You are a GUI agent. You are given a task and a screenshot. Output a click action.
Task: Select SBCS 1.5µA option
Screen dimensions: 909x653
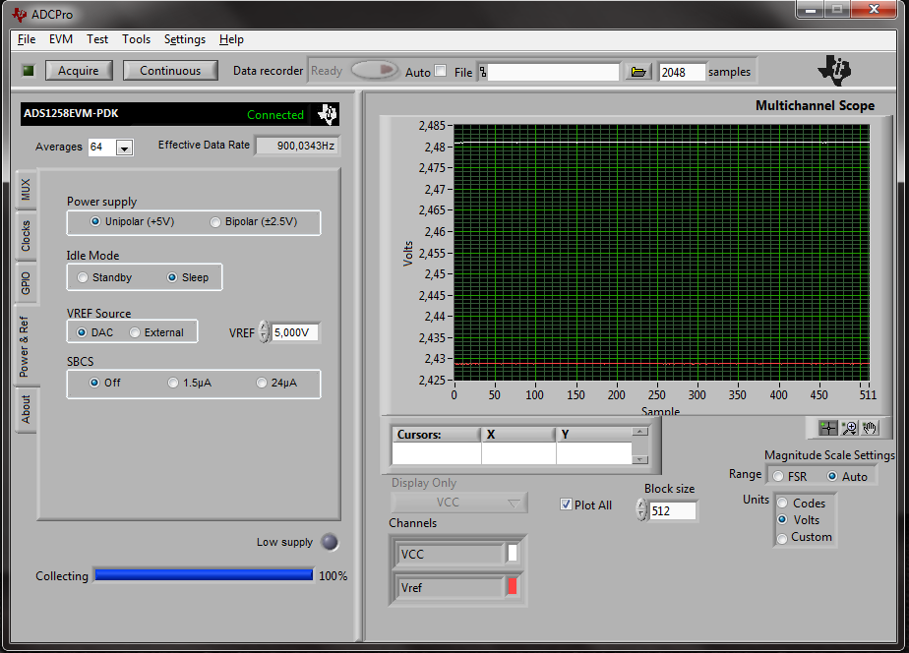point(173,383)
